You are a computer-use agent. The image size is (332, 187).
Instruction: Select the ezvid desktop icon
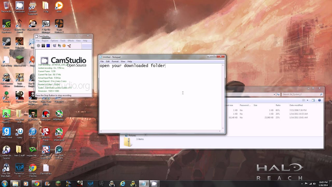click(59, 7)
